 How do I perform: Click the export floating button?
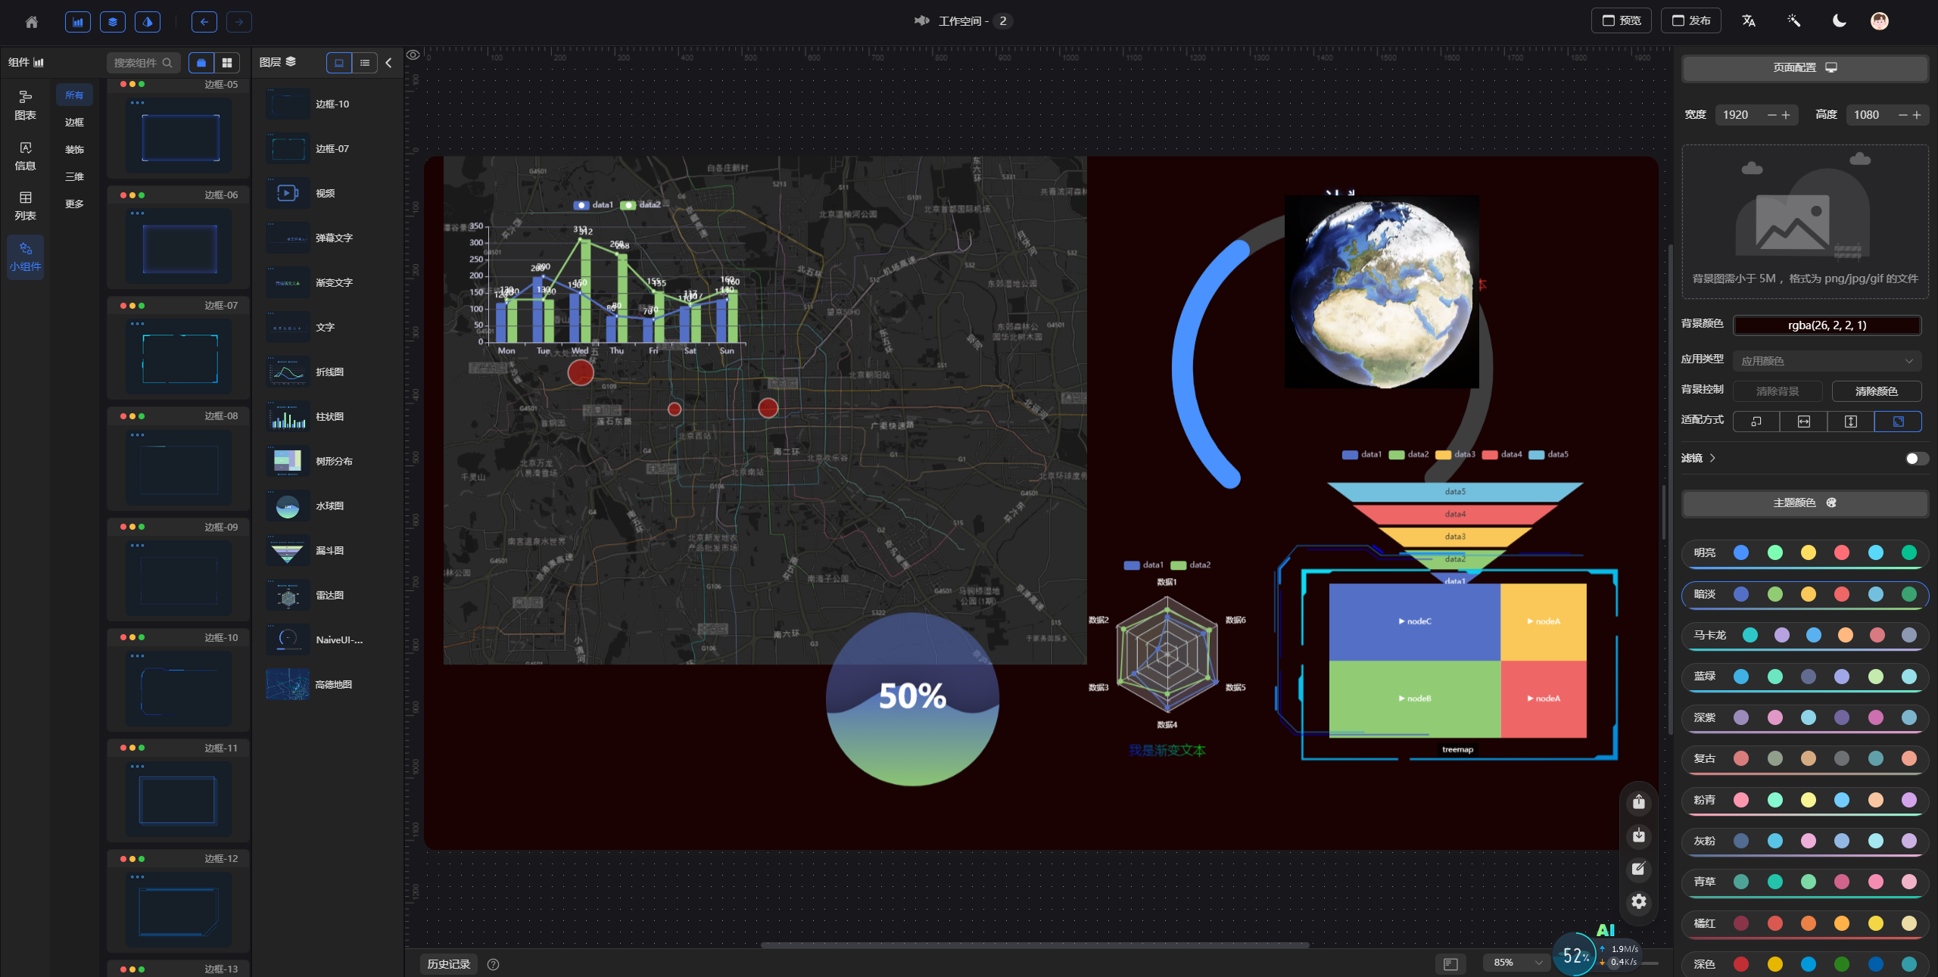pyautogui.click(x=1638, y=802)
